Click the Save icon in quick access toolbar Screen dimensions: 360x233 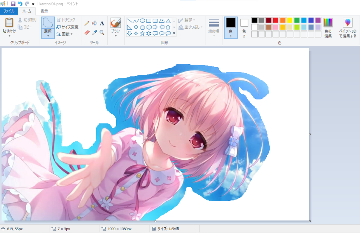point(13,4)
